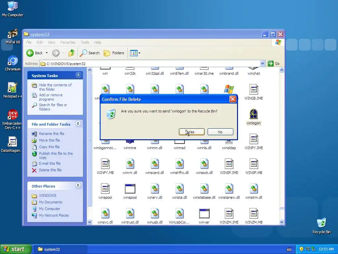Expand the Address bar dropdown
338x254 pixels.
262,63
